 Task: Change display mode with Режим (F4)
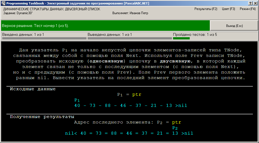(248, 9)
